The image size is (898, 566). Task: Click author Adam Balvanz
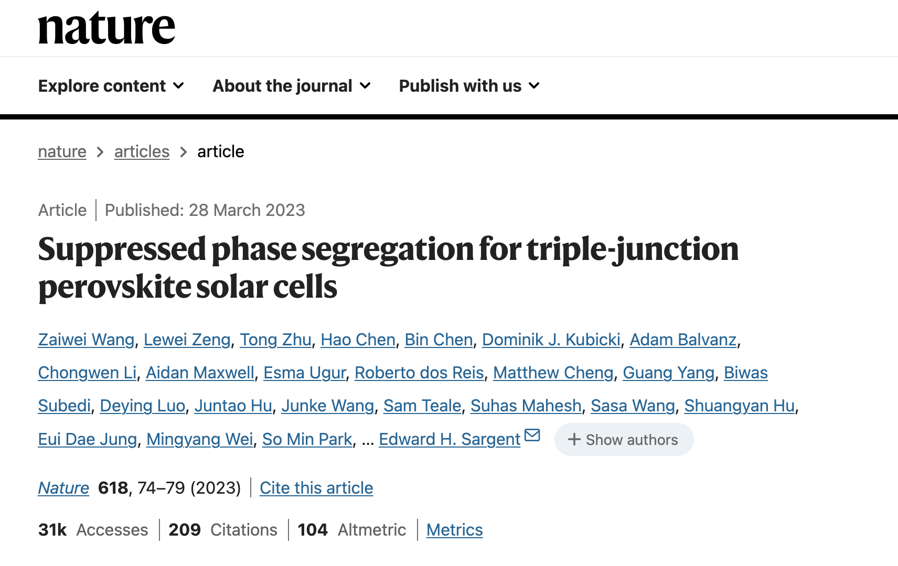(x=683, y=340)
